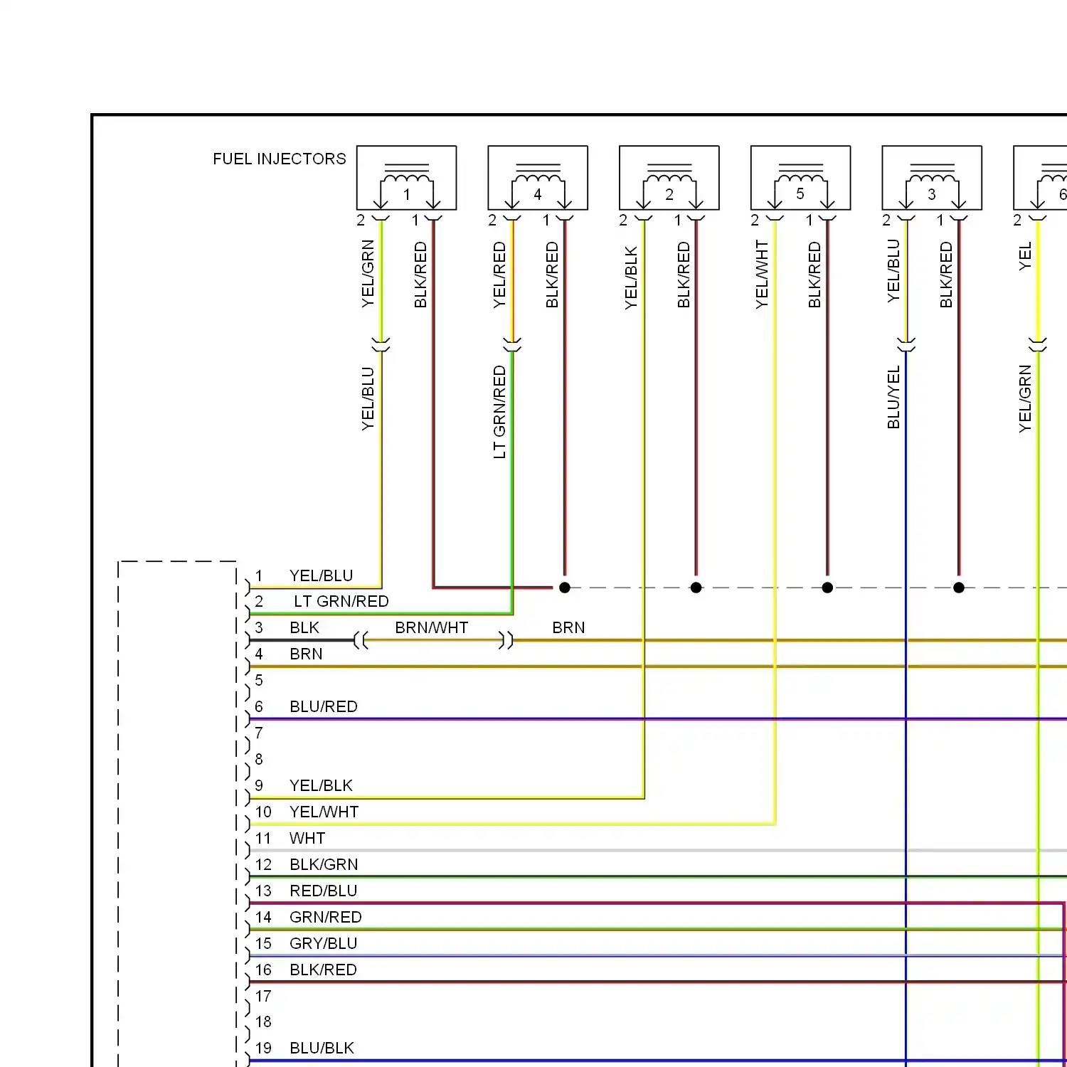Select pin 1 YEL/BLU label
Screen dimensions: 1067x1067
click(x=321, y=575)
